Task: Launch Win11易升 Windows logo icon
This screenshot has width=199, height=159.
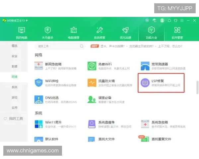Action: [39, 124]
